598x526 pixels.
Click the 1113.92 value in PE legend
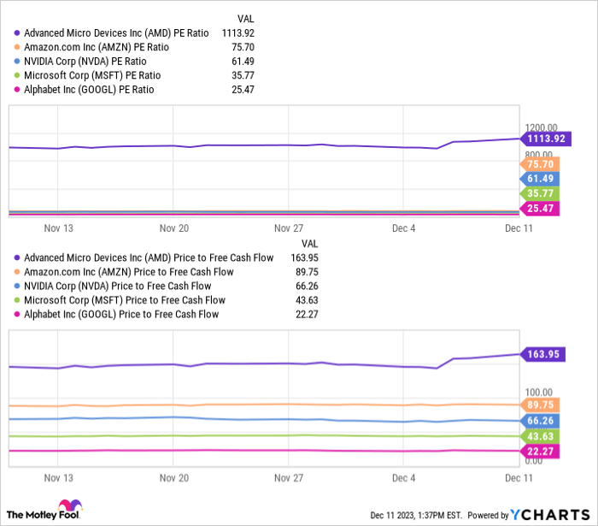[x=238, y=33]
